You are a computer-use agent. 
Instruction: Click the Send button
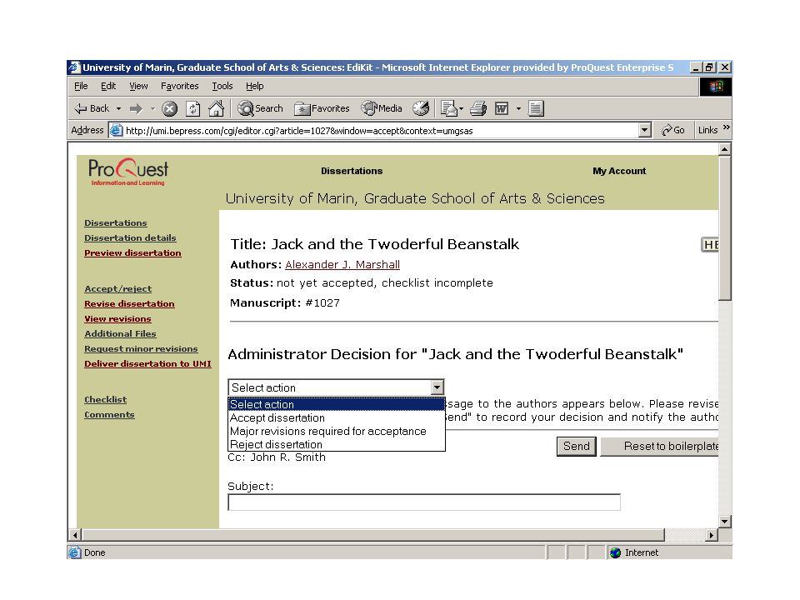(576, 447)
